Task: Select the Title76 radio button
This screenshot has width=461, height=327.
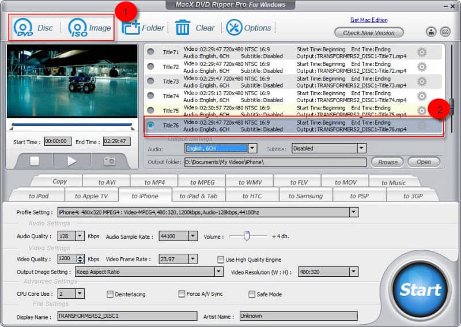Action: click(150, 125)
